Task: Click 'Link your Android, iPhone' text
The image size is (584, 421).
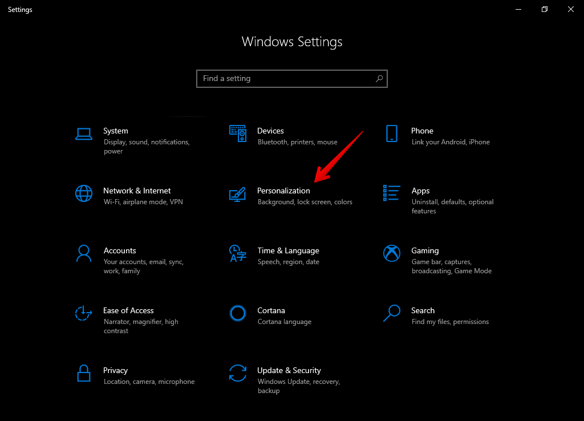Action: point(451,142)
